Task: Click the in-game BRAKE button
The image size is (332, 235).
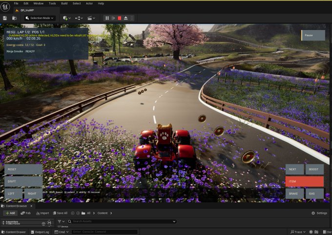Action: tap(294, 194)
